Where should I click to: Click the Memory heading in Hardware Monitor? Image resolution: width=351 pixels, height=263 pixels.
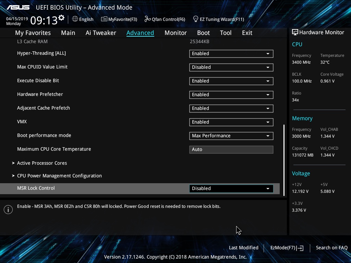point(302,118)
